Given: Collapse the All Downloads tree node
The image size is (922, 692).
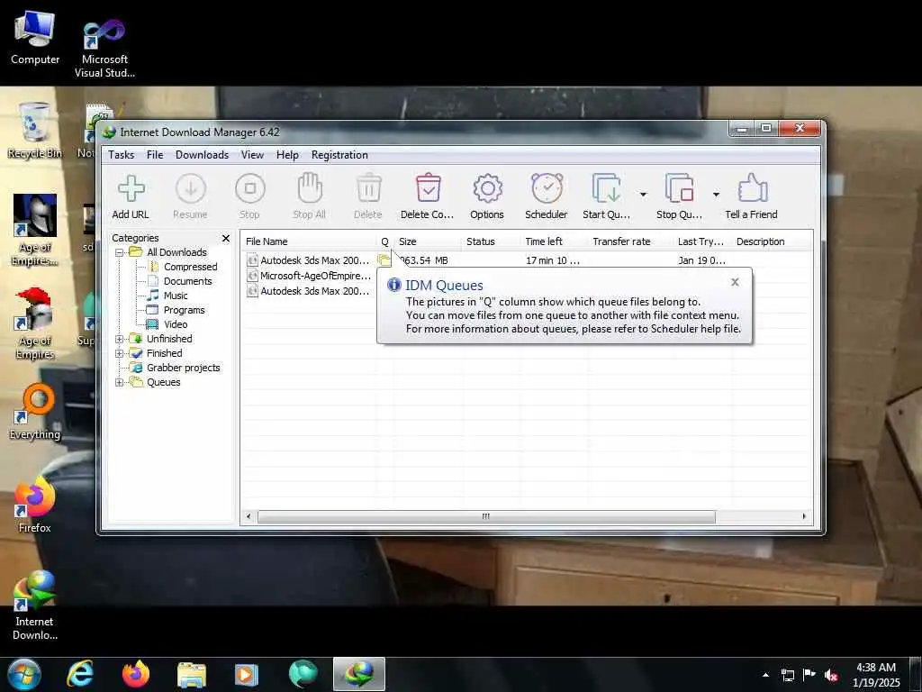Looking at the screenshot, I should [x=120, y=252].
